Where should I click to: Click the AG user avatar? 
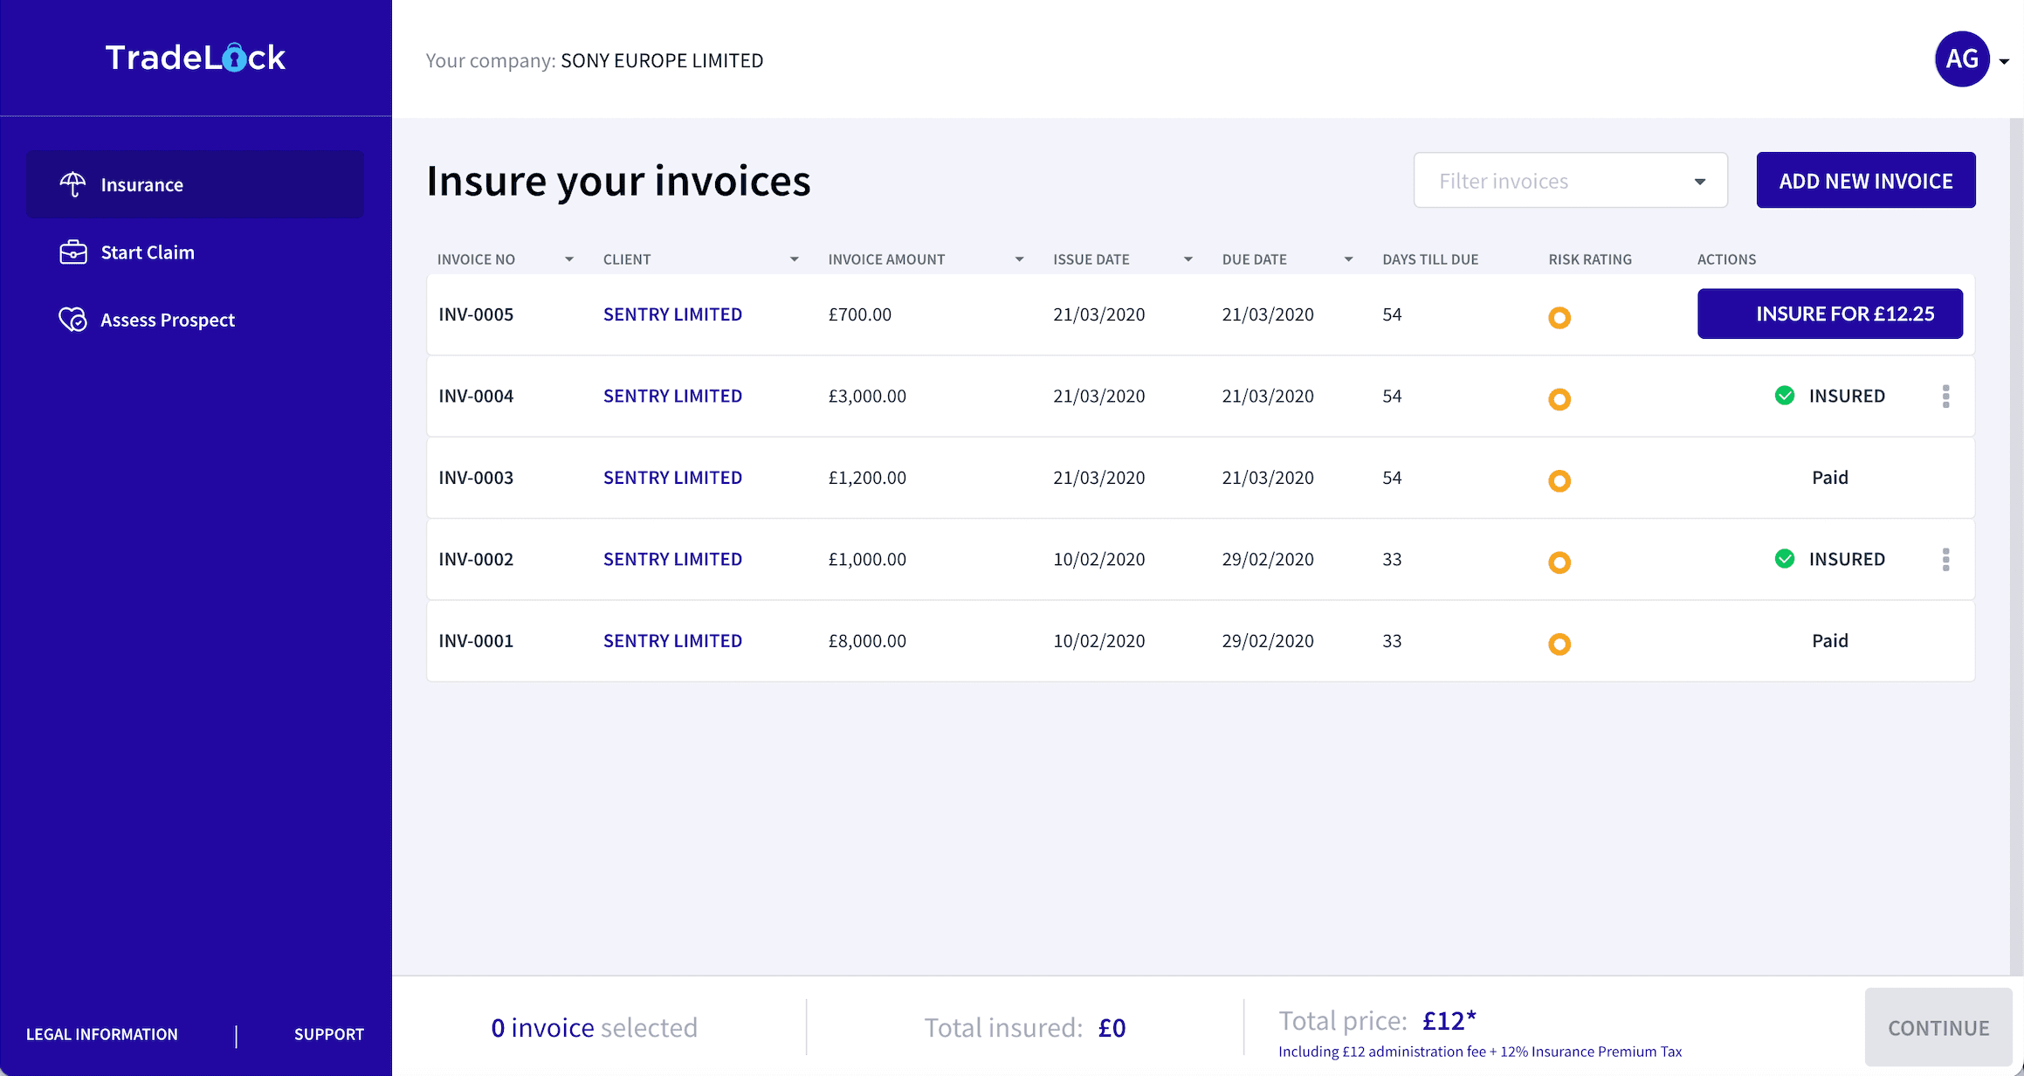pyautogui.click(x=1961, y=59)
